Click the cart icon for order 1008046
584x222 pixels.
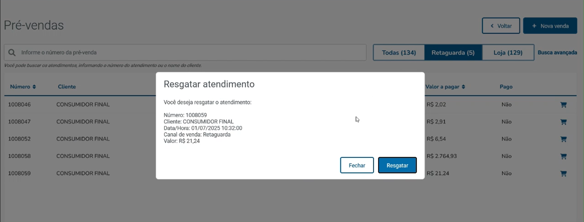point(563,105)
